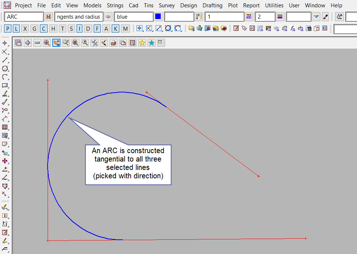357x254 pixels.
Task: Open the Drafting menu
Action: tap(212, 5)
